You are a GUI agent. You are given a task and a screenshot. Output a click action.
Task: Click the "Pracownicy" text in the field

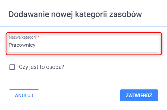(x=22, y=45)
